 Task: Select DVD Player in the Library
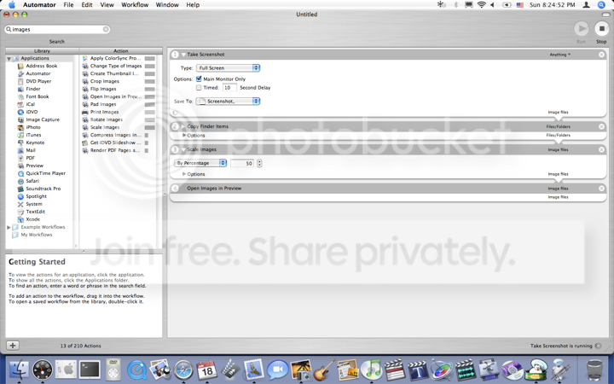pyautogui.click(x=38, y=81)
